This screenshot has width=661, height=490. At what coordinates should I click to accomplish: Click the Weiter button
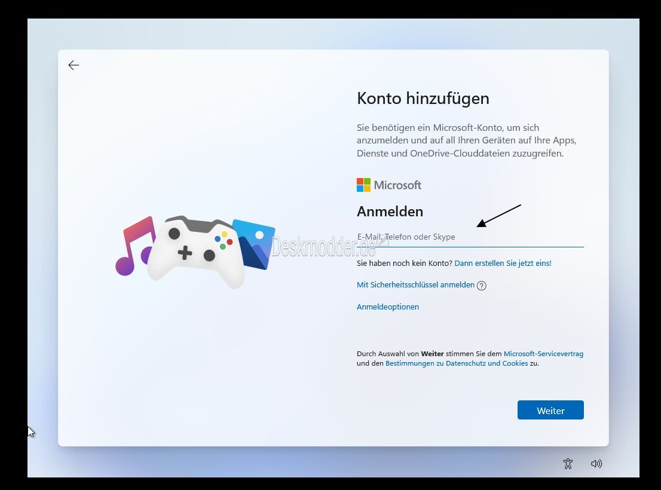coord(550,410)
